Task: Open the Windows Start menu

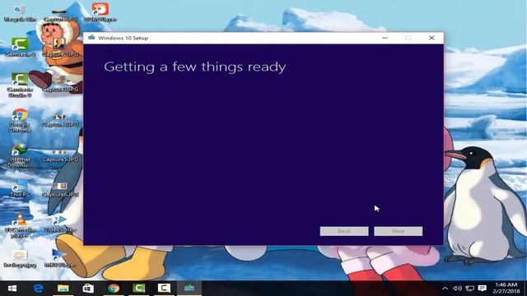Action: [x=12, y=289]
